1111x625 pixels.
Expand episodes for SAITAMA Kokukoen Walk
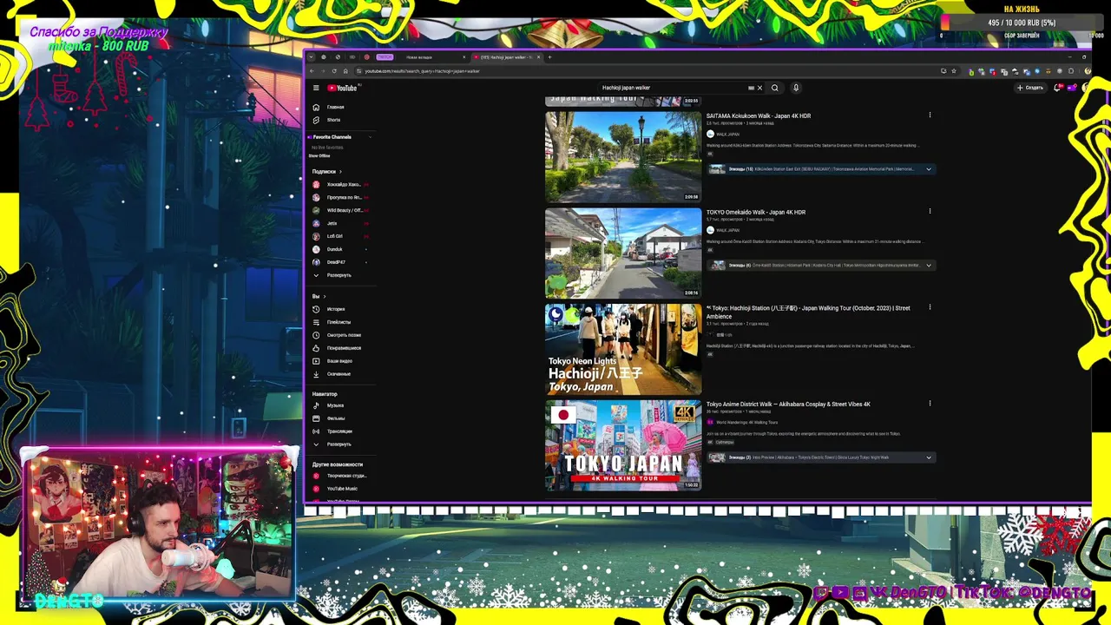(929, 169)
